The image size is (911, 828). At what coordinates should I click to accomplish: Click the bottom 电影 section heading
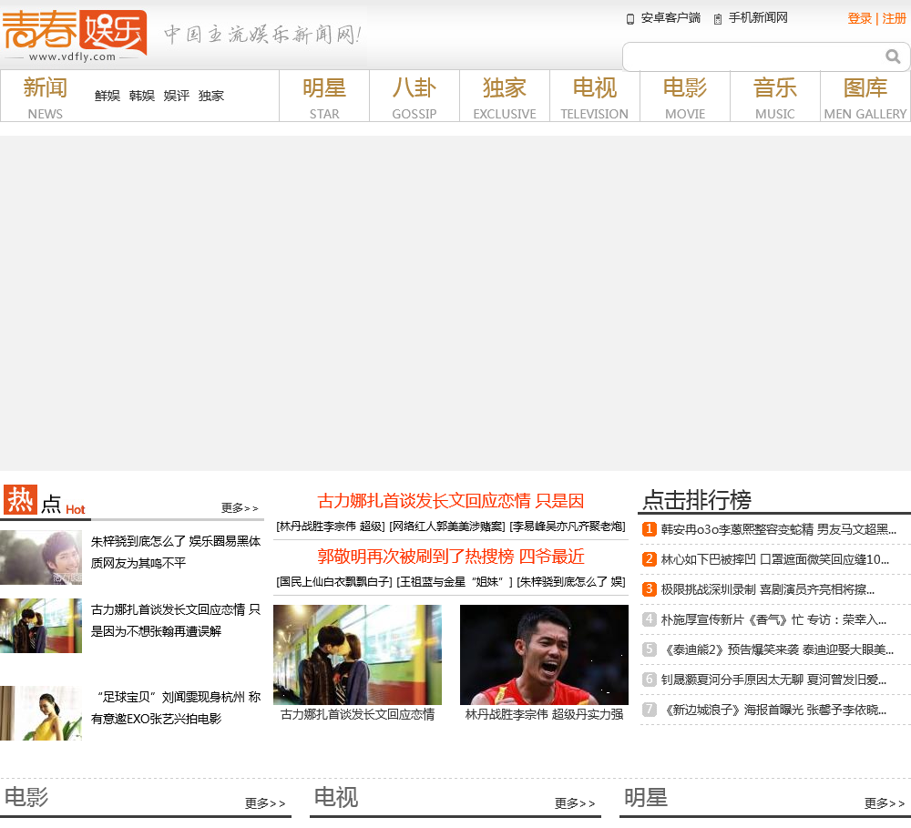tap(26, 797)
